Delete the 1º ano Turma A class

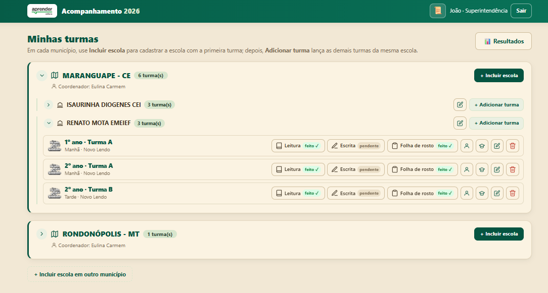pyautogui.click(x=512, y=146)
